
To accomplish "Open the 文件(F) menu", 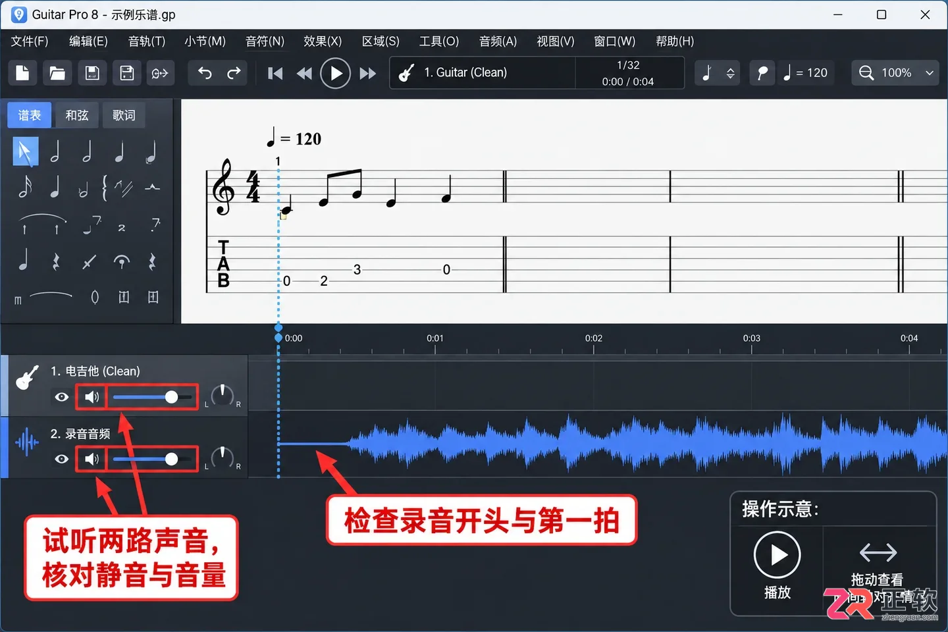I will pyautogui.click(x=30, y=41).
